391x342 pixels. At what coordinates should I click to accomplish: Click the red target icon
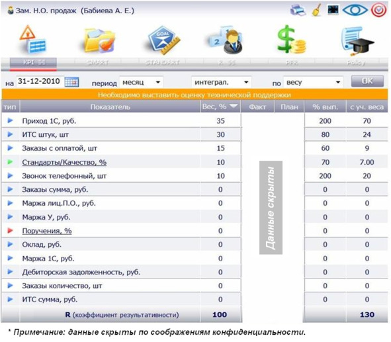[x=378, y=10]
